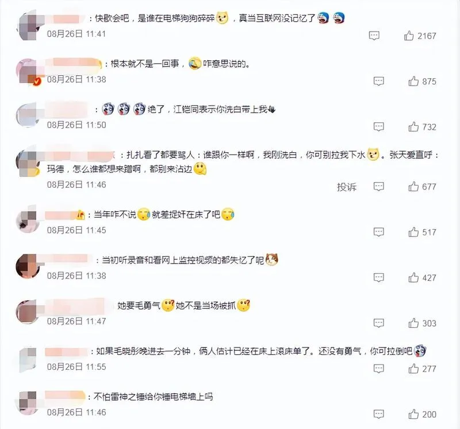The width and height of the screenshot is (460, 429).
Task: Reply to the comment with 677 likes
Action: click(379, 187)
